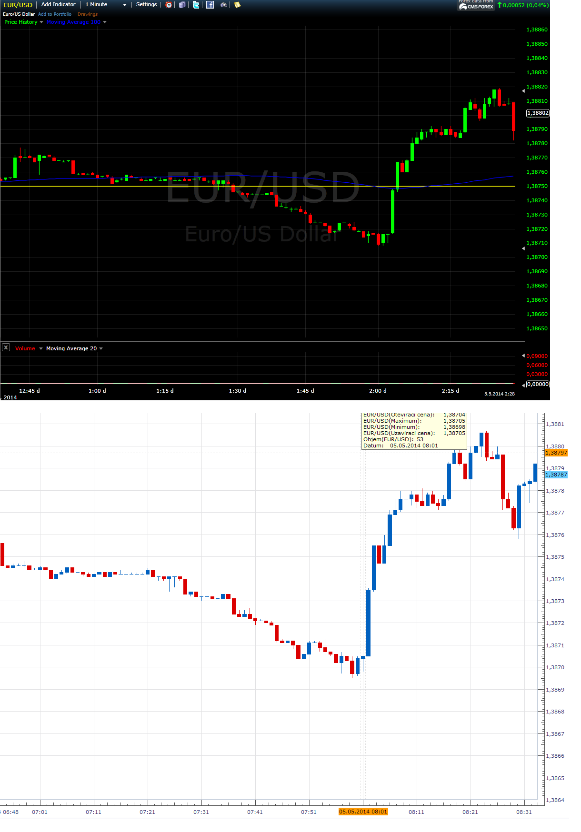Click the Euro/US Dollar subtitle text
The height and width of the screenshot is (832, 581).
tap(19, 14)
